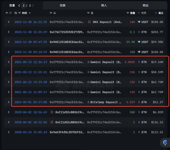Image resolution: width=170 pixels, height=150 pixels.
Task: Open timestamp 2021-05-12 11:09:17
Action: coord(31,92)
